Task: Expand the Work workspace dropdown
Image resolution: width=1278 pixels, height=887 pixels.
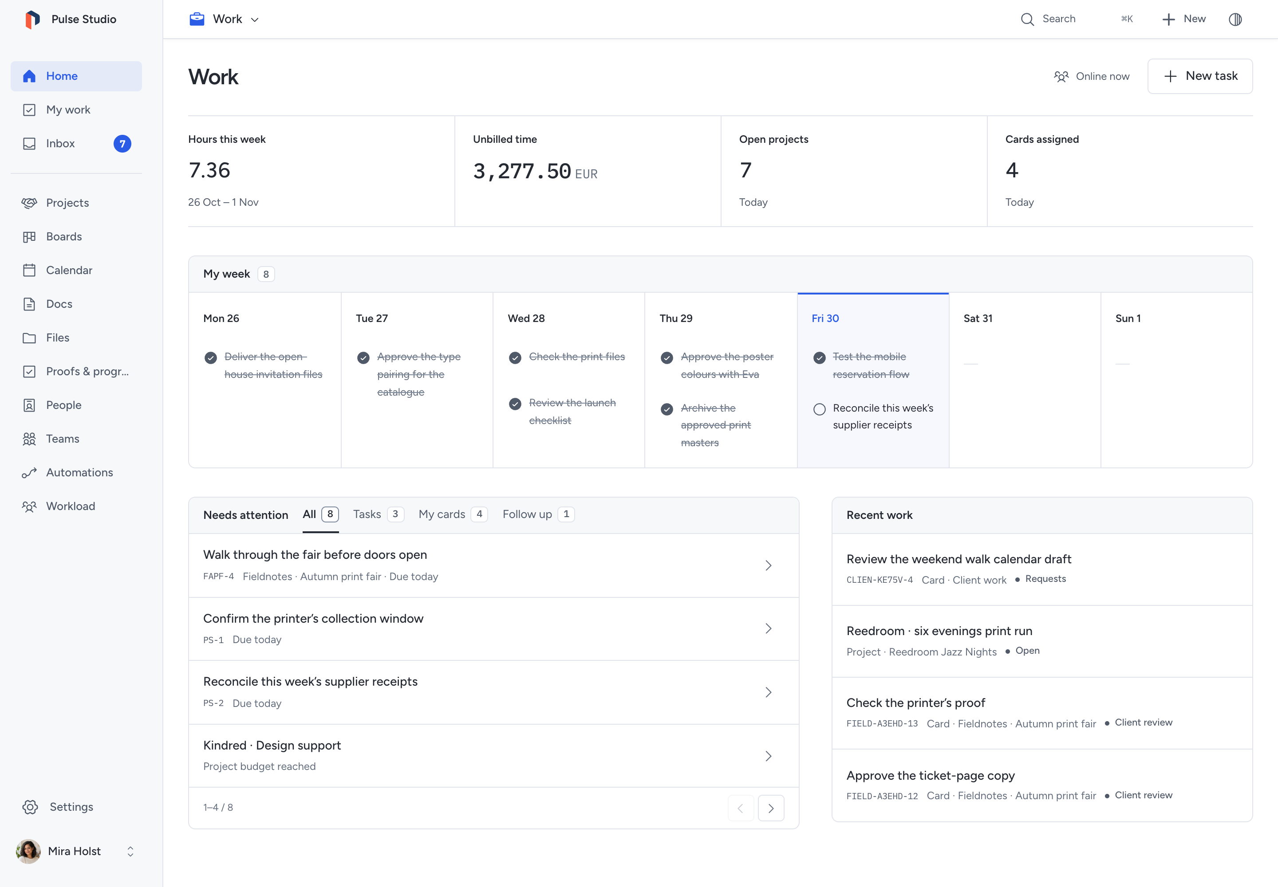Action: pos(225,20)
